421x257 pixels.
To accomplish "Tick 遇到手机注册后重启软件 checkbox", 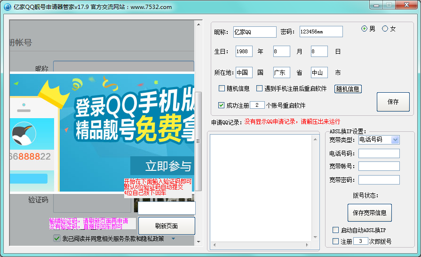I will tap(259, 88).
